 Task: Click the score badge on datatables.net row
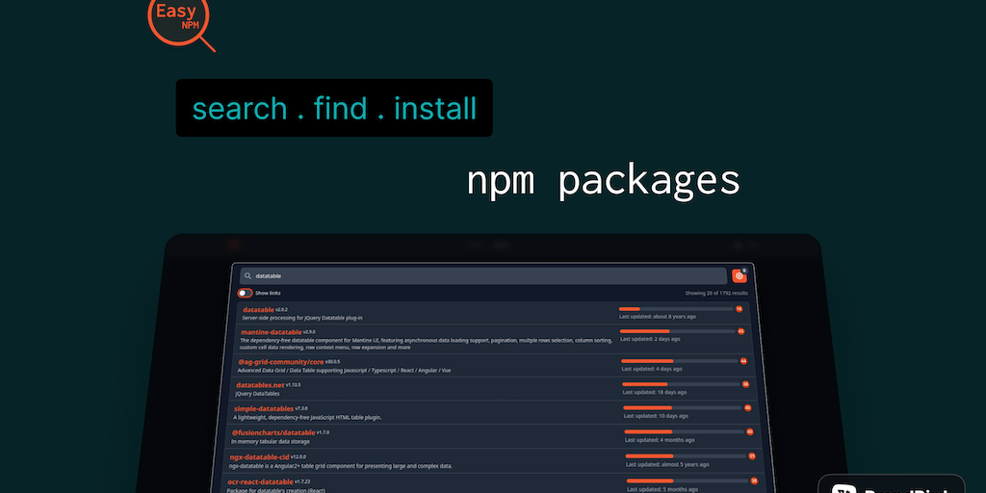point(746,384)
